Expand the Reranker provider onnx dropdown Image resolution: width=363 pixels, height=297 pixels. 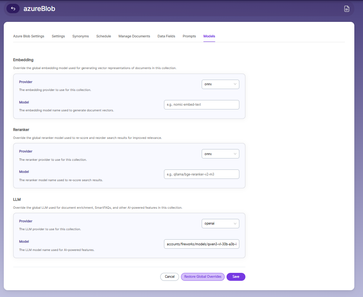[x=220, y=154]
